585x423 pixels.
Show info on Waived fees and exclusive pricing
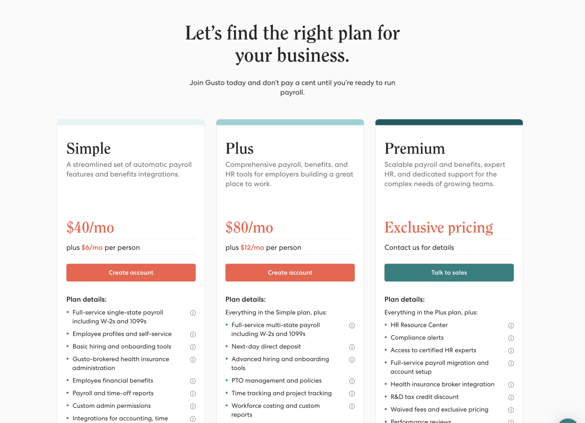(511, 410)
